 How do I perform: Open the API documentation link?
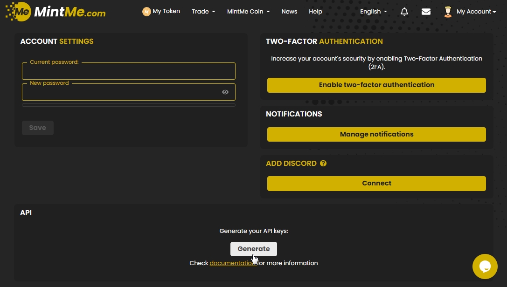pyautogui.click(x=232, y=263)
